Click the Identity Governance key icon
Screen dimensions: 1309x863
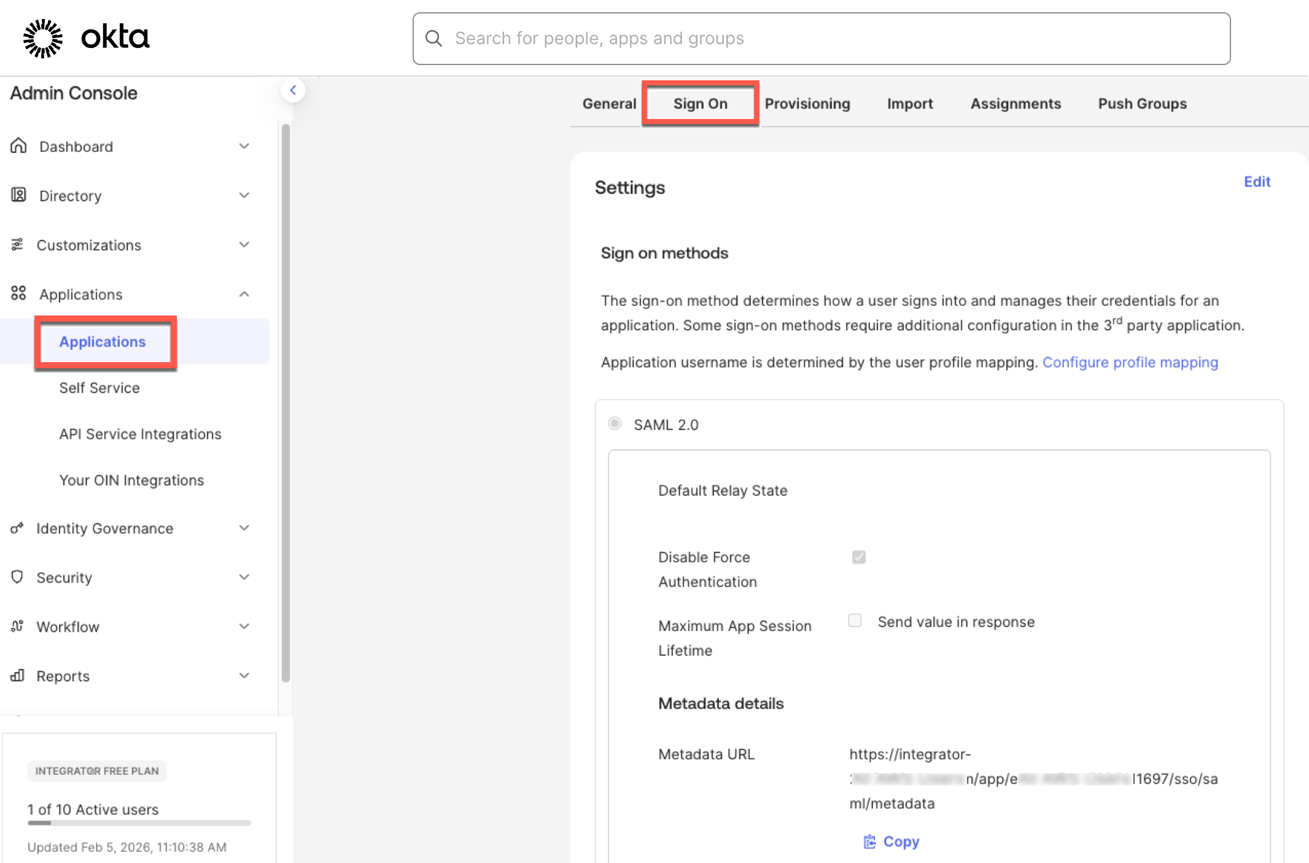pos(17,528)
